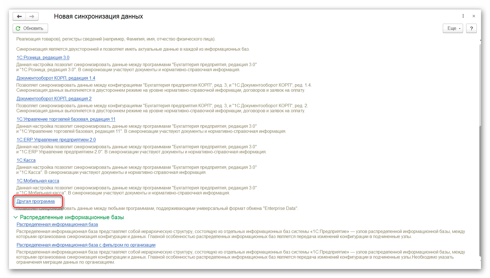Open the 1С:Мобильная касса link

pyautogui.click(x=38, y=181)
